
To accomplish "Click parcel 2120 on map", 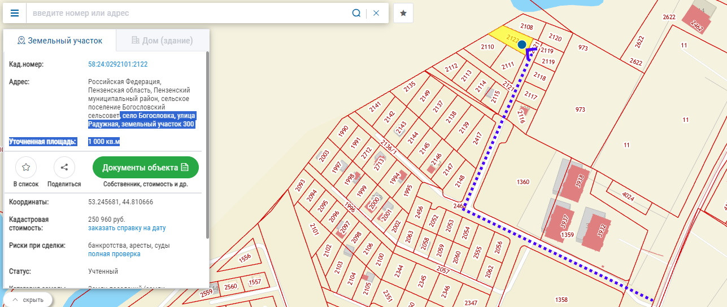I will [555, 38].
